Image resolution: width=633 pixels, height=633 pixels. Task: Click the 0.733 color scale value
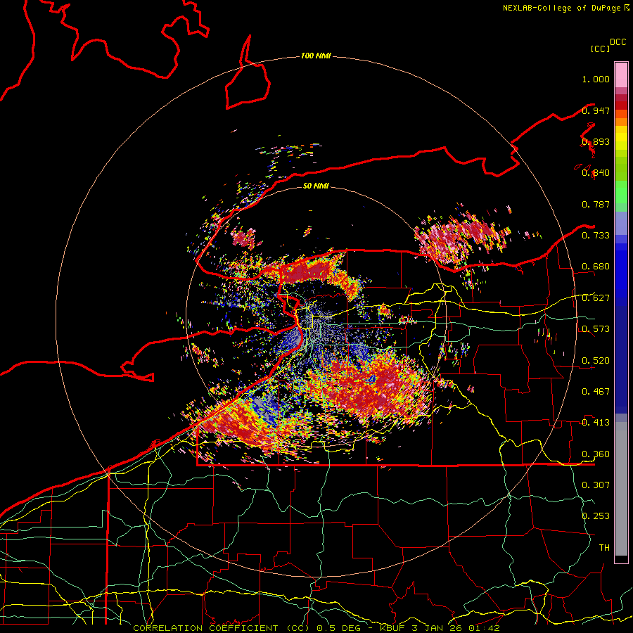click(x=596, y=236)
